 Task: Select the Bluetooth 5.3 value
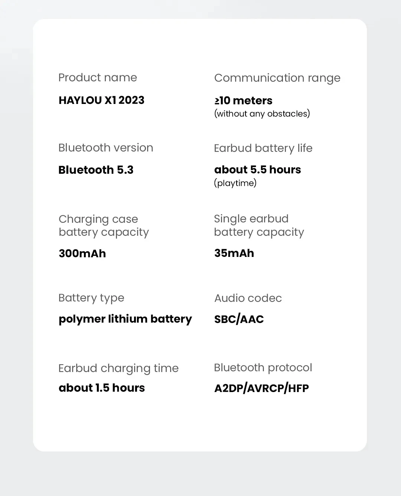pos(96,170)
